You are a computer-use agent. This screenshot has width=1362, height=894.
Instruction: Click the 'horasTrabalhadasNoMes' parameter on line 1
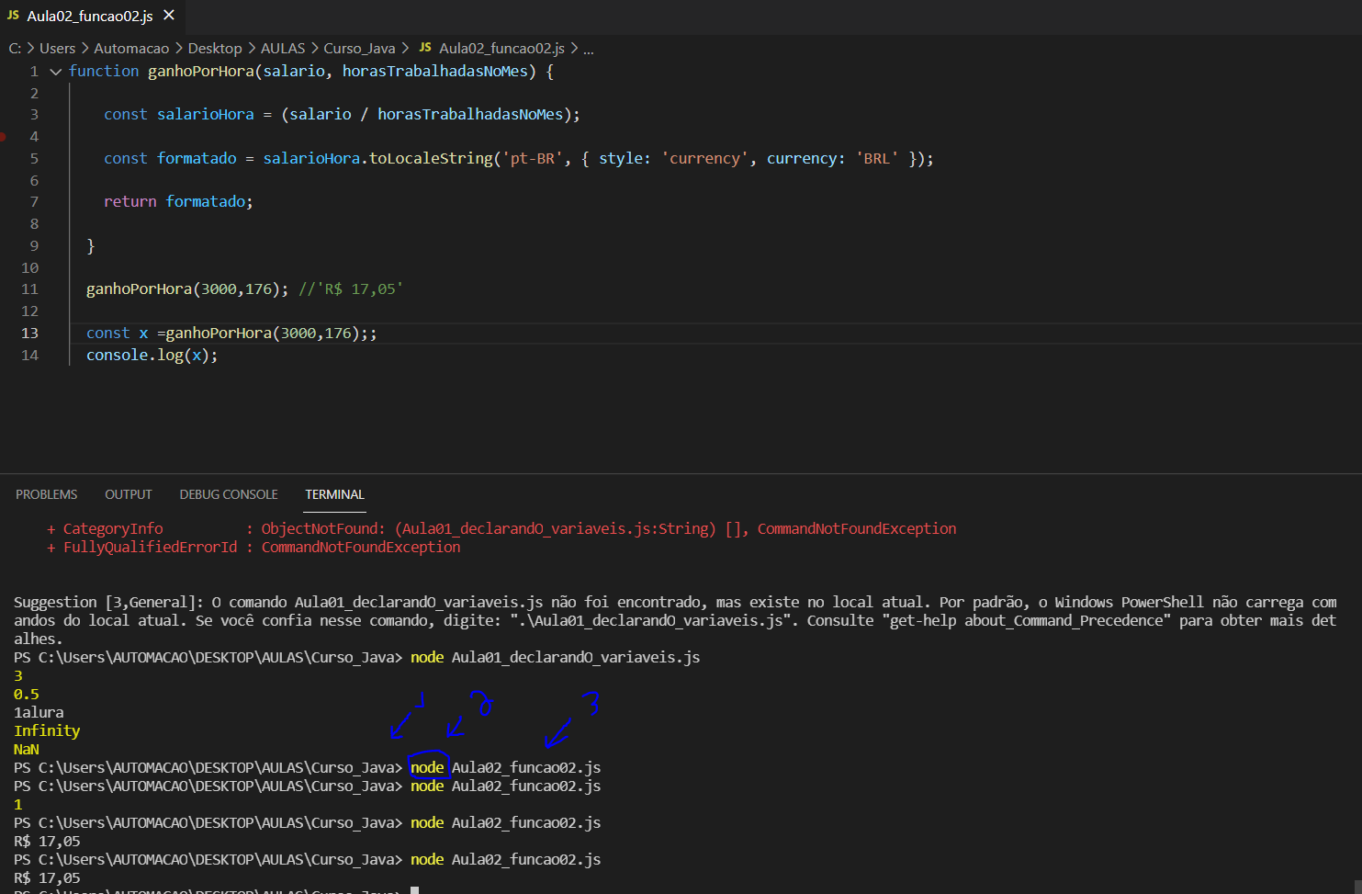pyautogui.click(x=435, y=72)
